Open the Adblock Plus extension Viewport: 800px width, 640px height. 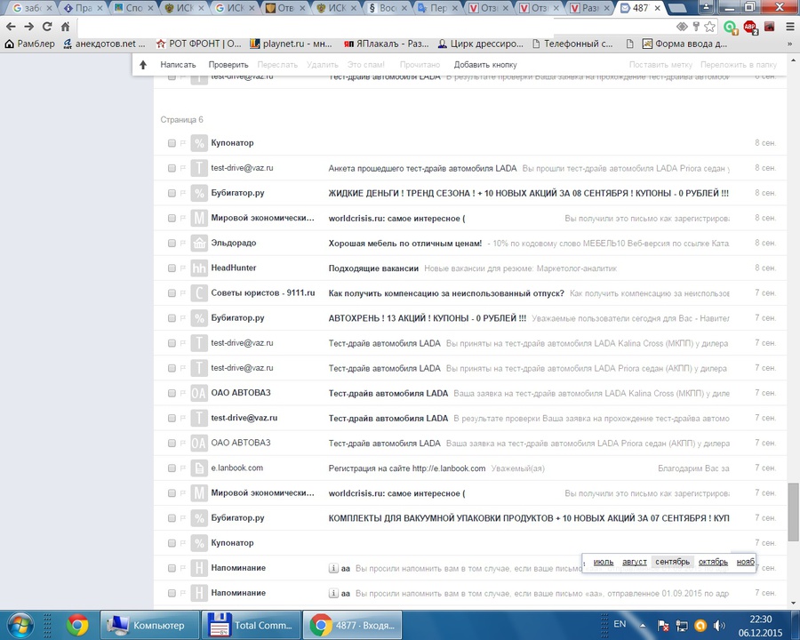[750, 28]
